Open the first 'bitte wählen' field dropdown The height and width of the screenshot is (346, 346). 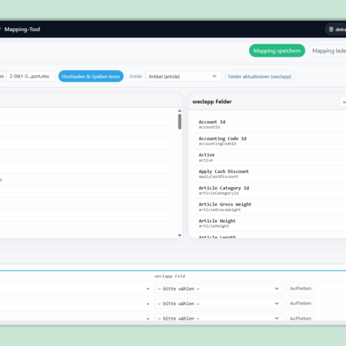tap(219, 289)
